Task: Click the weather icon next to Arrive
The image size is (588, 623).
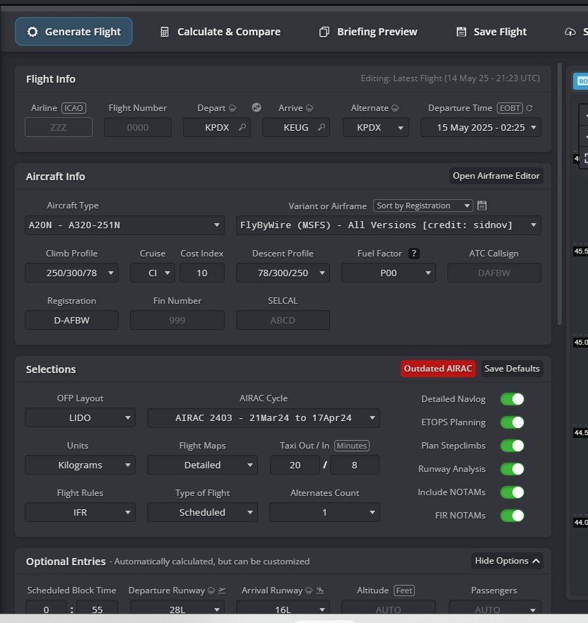Action: (310, 107)
